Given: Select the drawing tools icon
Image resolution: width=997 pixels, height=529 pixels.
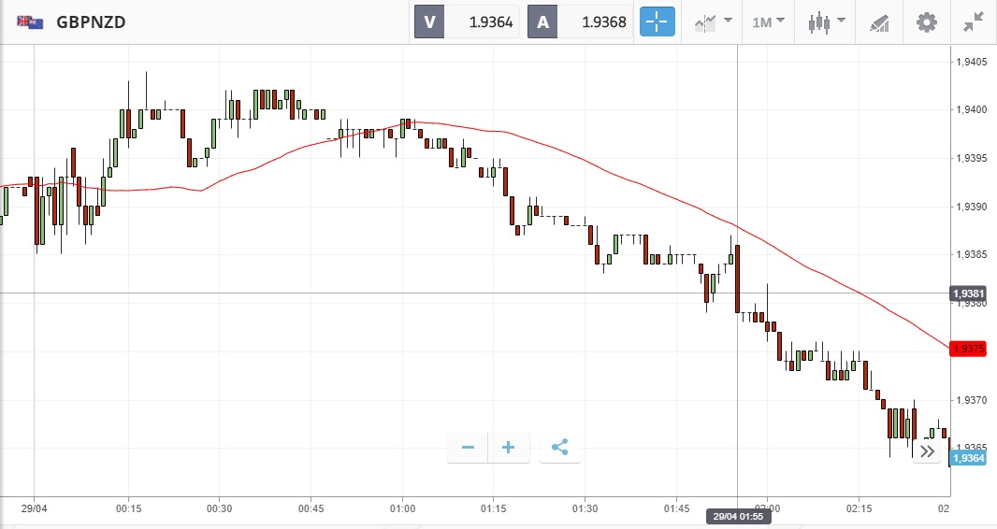Looking at the screenshot, I should (x=878, y=21).
